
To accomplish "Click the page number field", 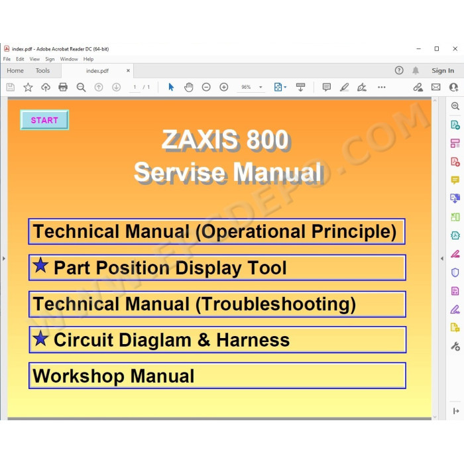I will (x=135, y=87).
